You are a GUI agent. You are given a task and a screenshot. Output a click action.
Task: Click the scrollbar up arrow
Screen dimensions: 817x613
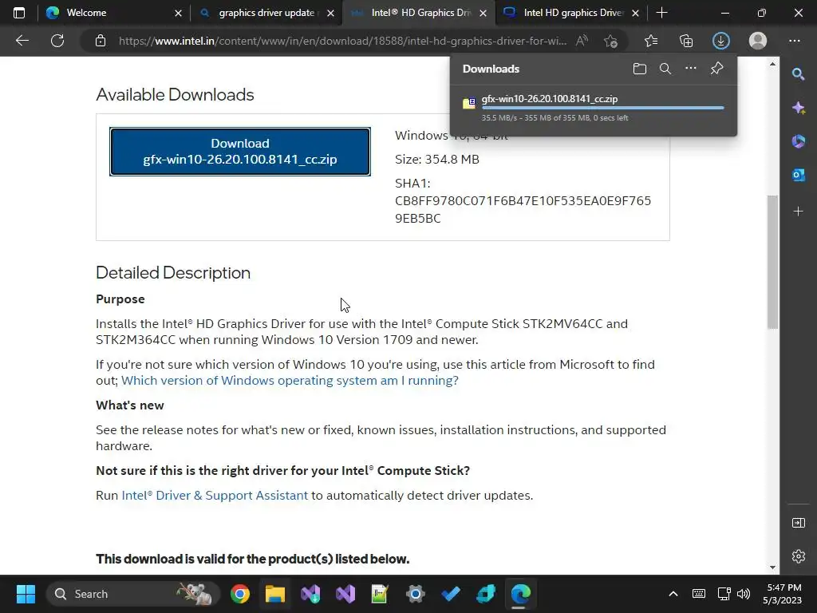pos(772,64)
